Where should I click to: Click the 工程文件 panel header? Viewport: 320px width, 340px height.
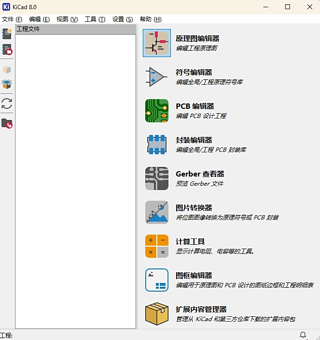tap(76, 29)
